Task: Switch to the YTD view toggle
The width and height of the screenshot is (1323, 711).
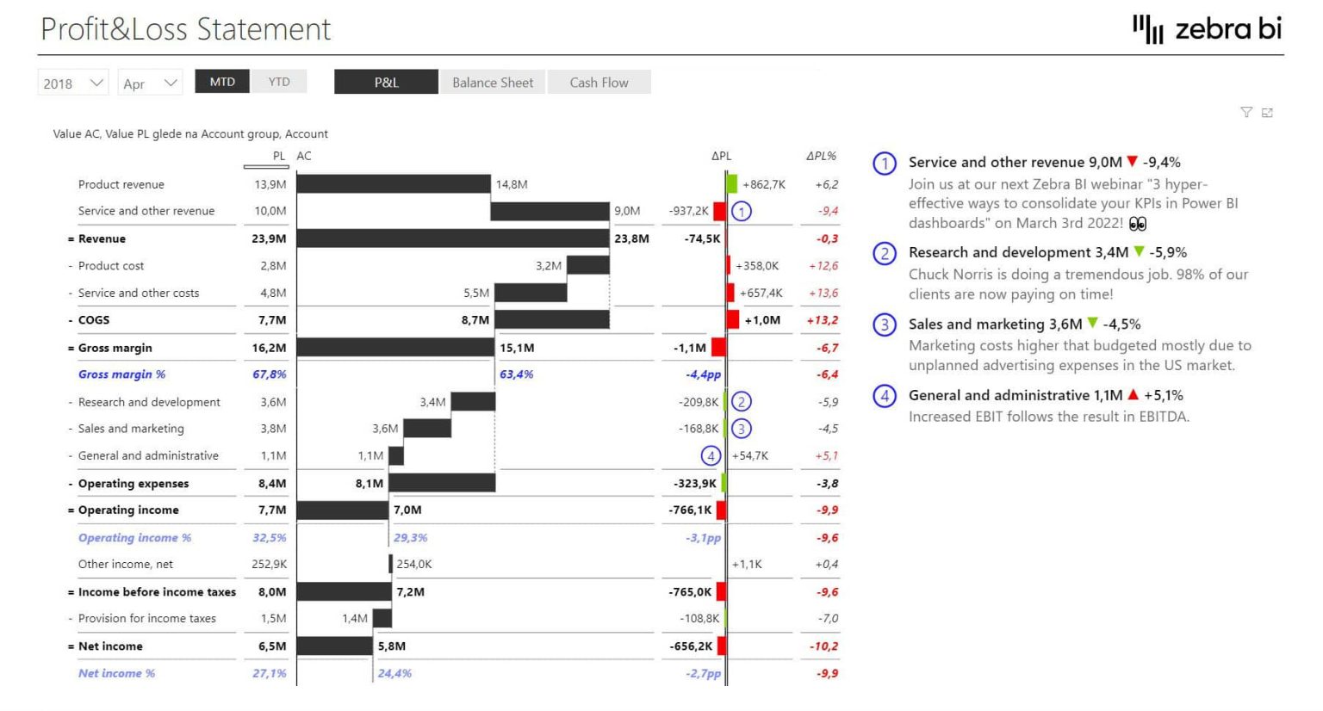Action: pyautogui.click(x=277, y=81)
